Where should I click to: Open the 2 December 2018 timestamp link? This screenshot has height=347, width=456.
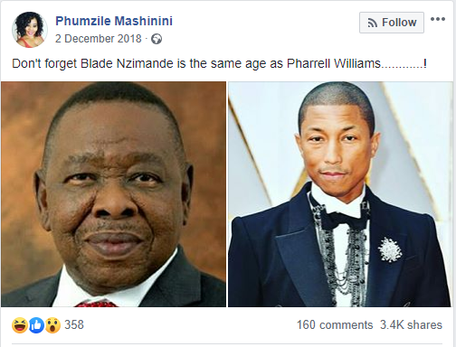click(x=99, y=39)
